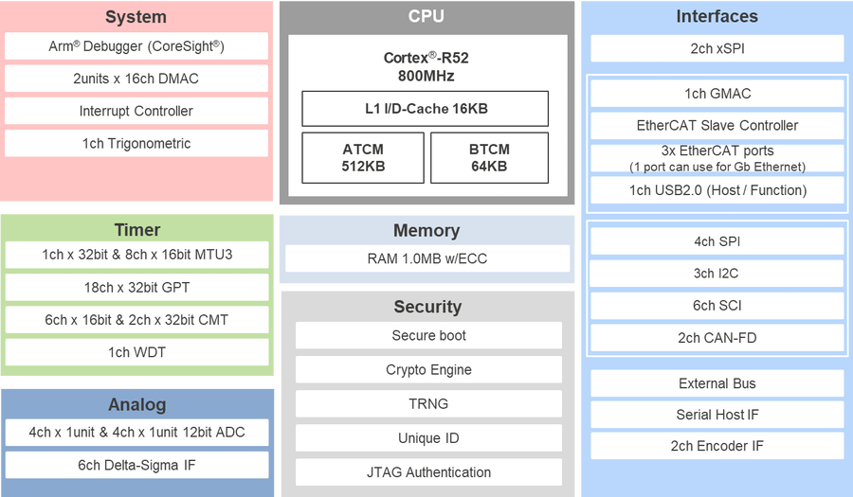This screenshot has width=853, height=497.
Task: Click the Secure boot block
Action: click(428, 335)
